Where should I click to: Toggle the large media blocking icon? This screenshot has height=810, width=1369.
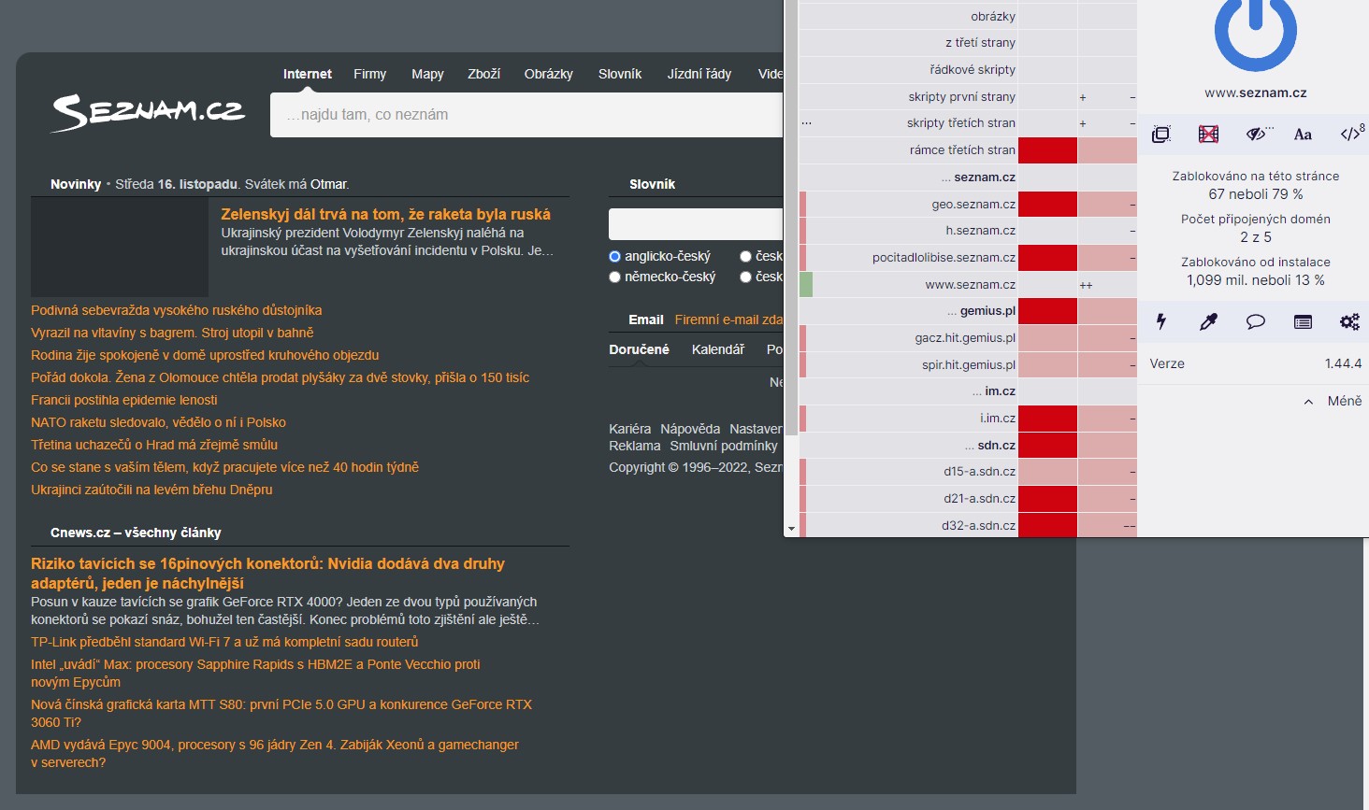pyautogui.click(x=1208, y=135)
